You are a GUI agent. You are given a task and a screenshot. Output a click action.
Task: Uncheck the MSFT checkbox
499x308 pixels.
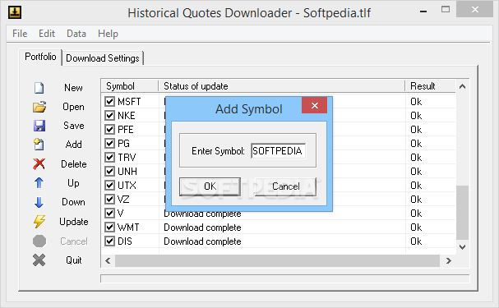tap(110, 101)
